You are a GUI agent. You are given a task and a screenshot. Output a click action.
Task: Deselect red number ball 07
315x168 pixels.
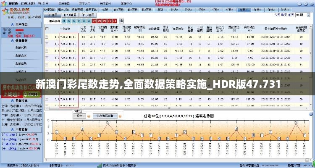[94, 21]
